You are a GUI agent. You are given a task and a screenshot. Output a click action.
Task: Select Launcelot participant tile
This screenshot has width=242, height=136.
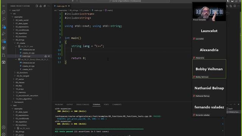(209, 31)
